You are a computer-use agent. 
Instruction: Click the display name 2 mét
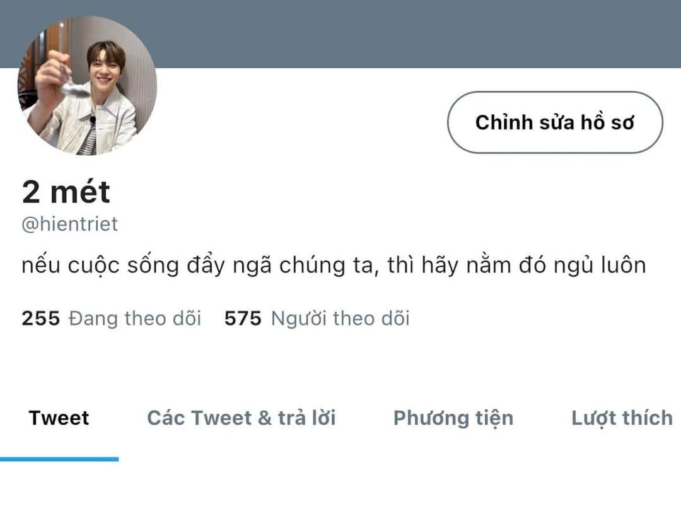tap(66, 192)
